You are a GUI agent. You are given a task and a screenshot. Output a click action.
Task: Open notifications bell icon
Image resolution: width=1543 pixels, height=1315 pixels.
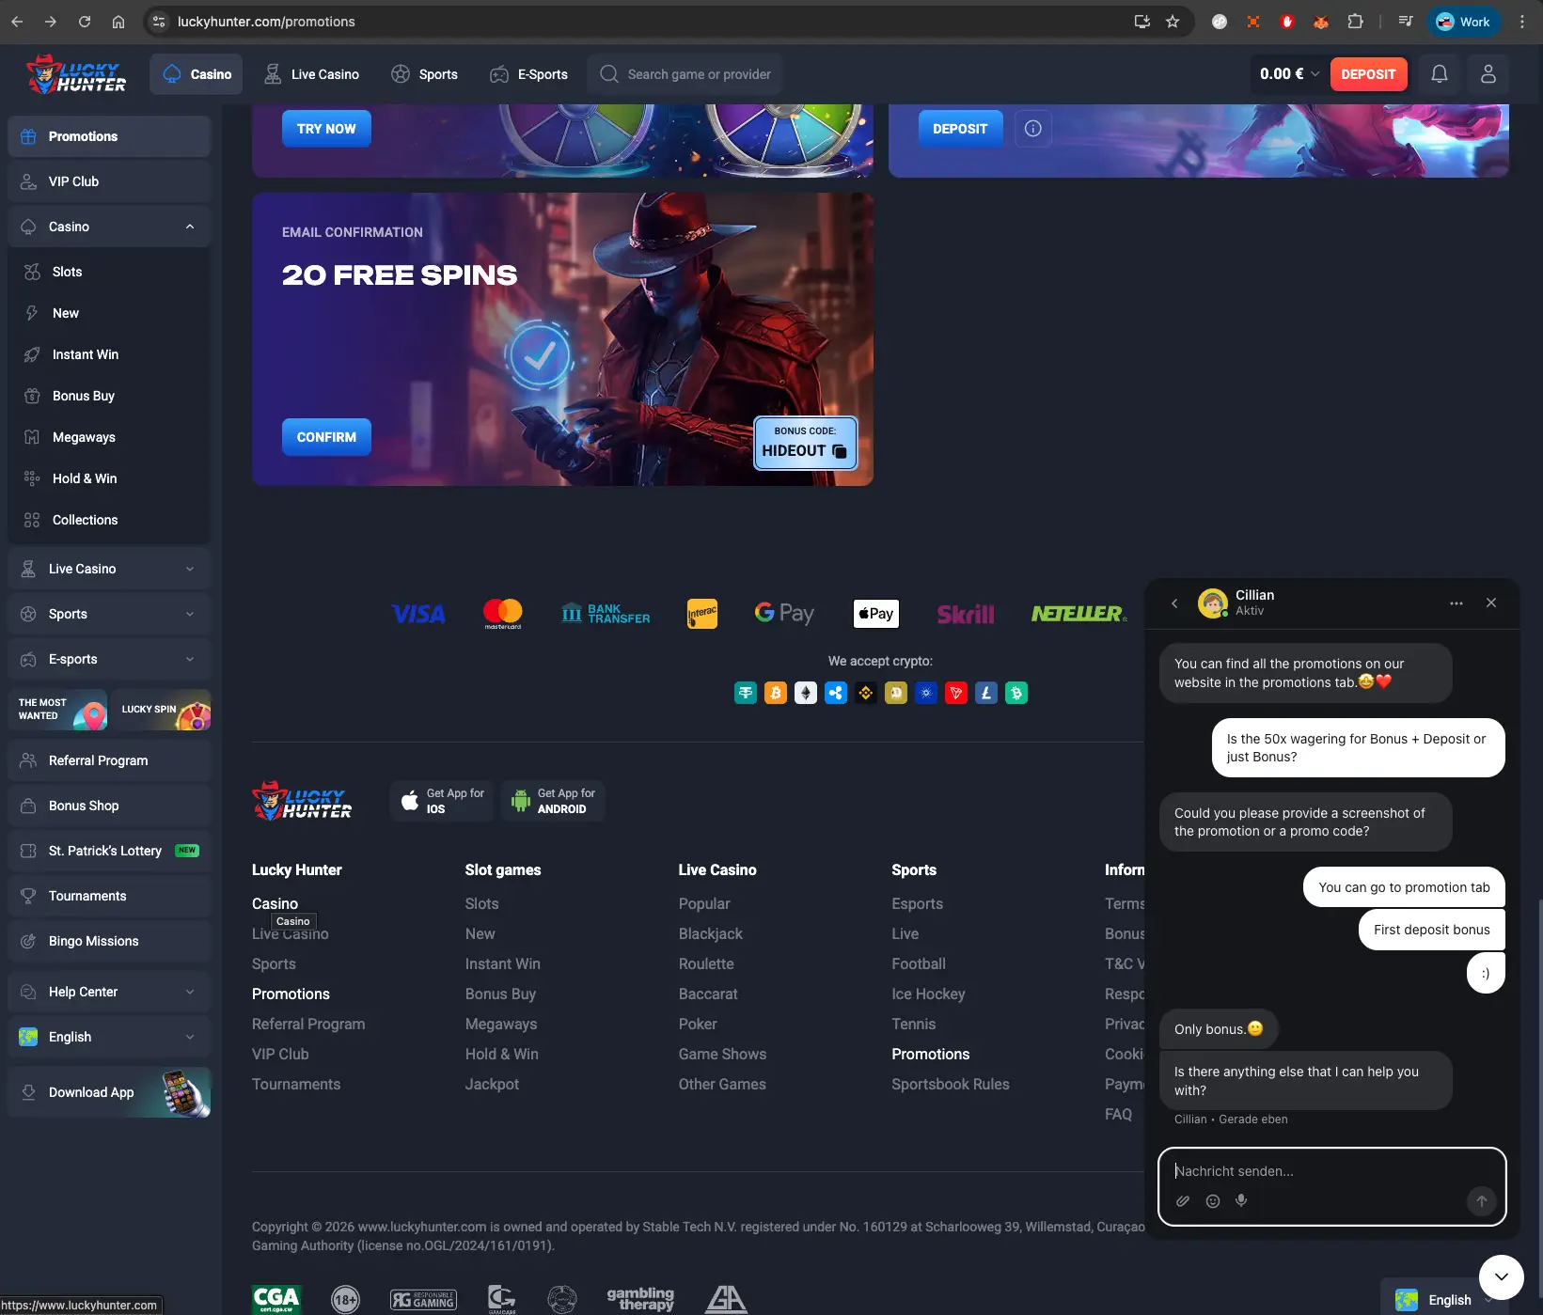[1439, 74]
